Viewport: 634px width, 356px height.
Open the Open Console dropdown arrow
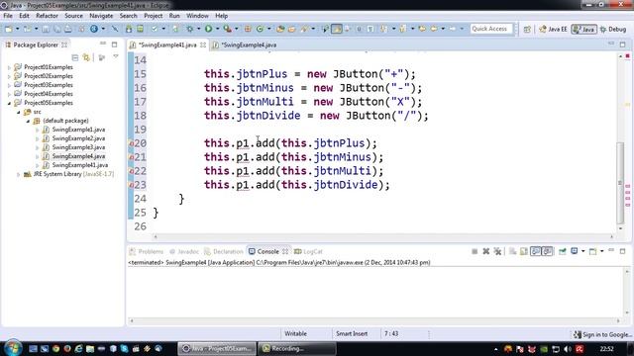click(602, 251)
